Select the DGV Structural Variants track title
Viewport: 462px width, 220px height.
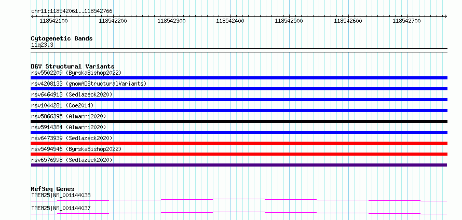73,66
